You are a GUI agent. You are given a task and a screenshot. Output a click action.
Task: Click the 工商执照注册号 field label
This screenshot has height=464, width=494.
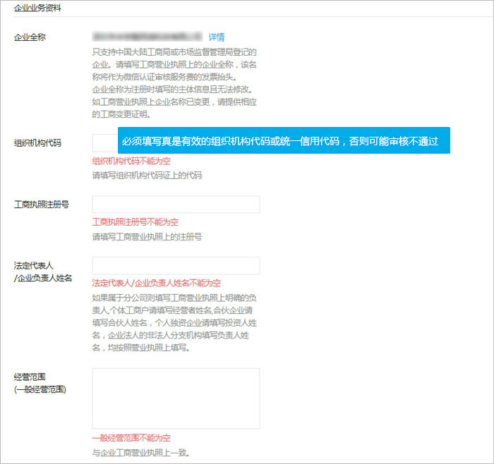42,204
